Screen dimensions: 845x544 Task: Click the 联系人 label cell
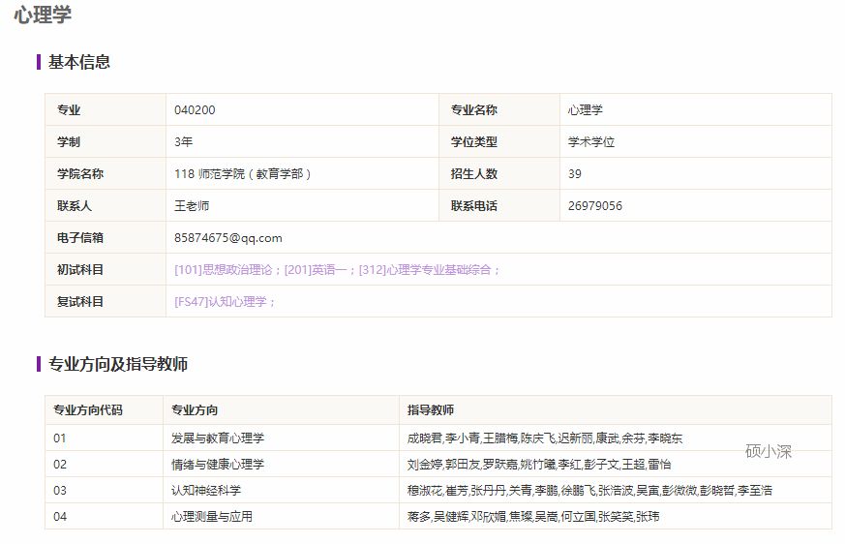(x=106, y=205)
